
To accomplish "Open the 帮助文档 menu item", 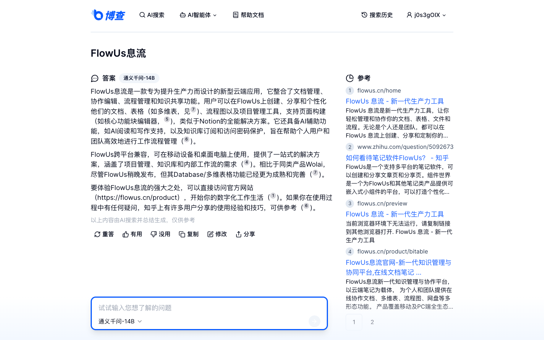I will coord(247,15).
